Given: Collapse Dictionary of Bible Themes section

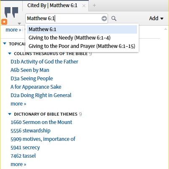Looking at the screenshot, I should [x=10, y=114].
